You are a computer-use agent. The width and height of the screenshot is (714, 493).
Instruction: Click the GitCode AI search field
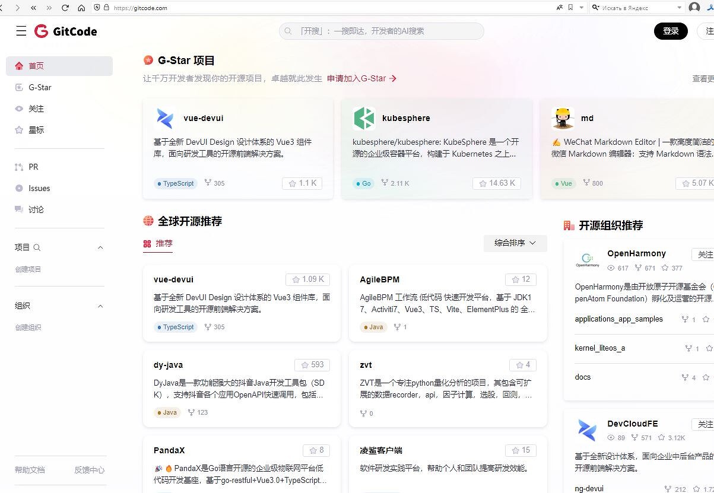point(382,31)
